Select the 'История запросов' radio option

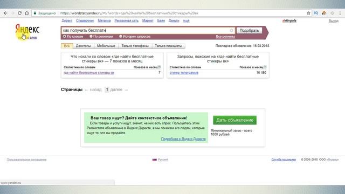pyautogui.click(x=121, y=36)
